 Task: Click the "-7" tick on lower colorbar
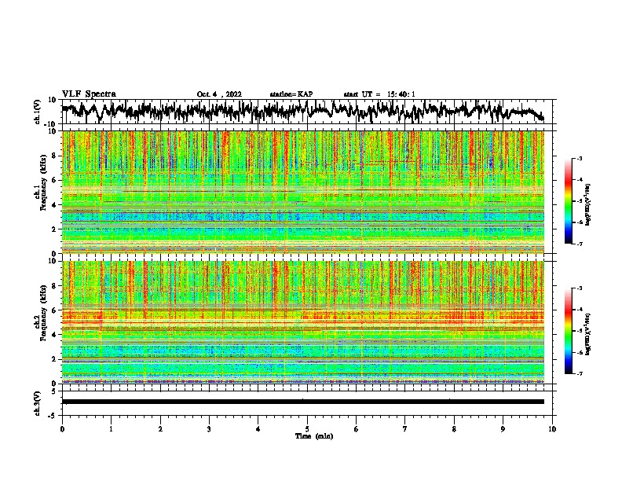point(579,374)
